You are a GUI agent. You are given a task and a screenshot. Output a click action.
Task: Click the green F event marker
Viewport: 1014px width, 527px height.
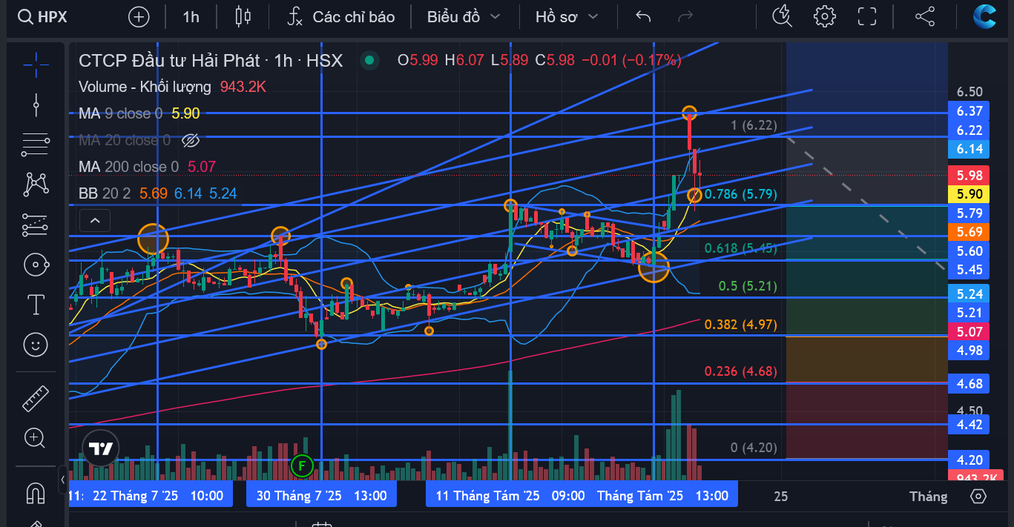(301, 466)
